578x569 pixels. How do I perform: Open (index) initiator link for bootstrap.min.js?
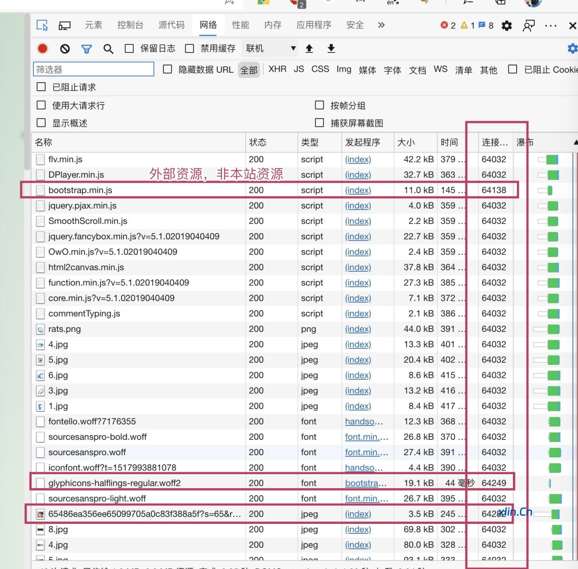[358, 190]
